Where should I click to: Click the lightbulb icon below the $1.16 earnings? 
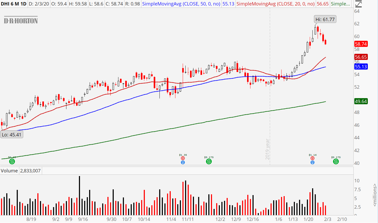(x=312, y=162)
